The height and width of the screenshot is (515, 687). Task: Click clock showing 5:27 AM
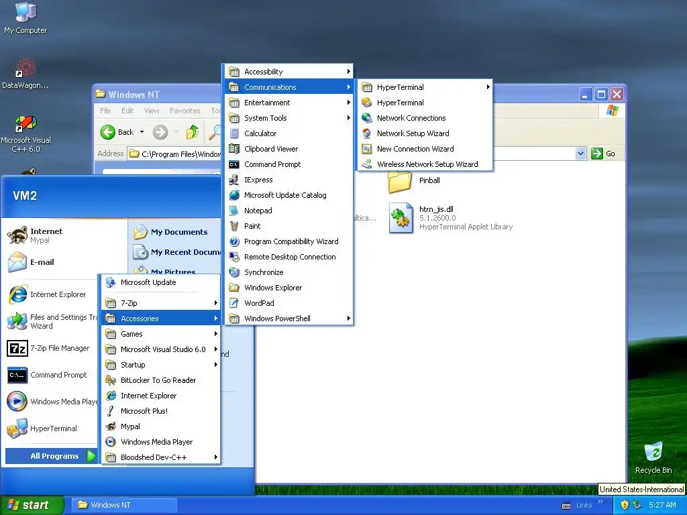pos(662,505)
